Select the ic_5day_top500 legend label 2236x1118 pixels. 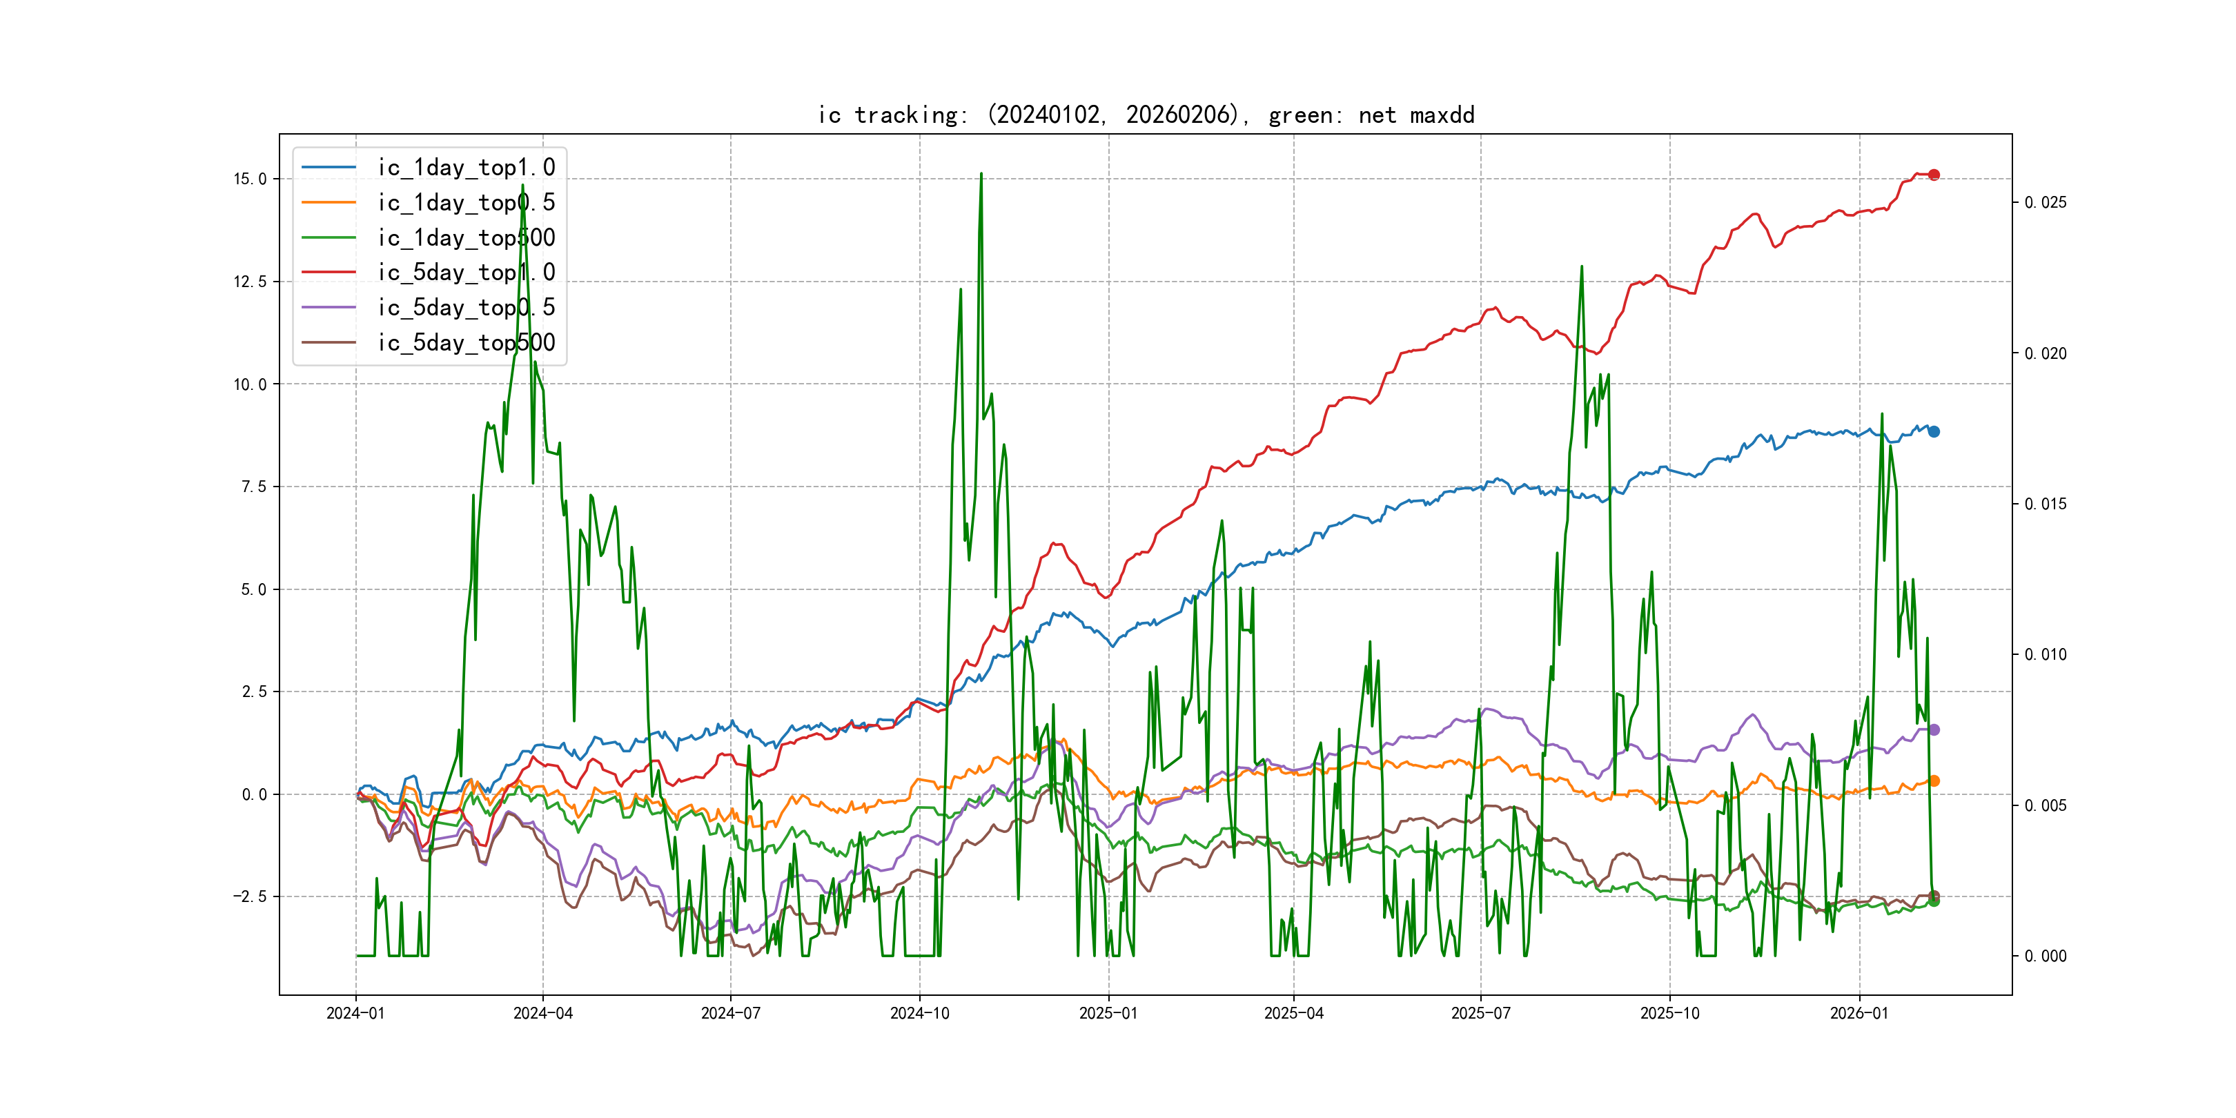[466, 343]
